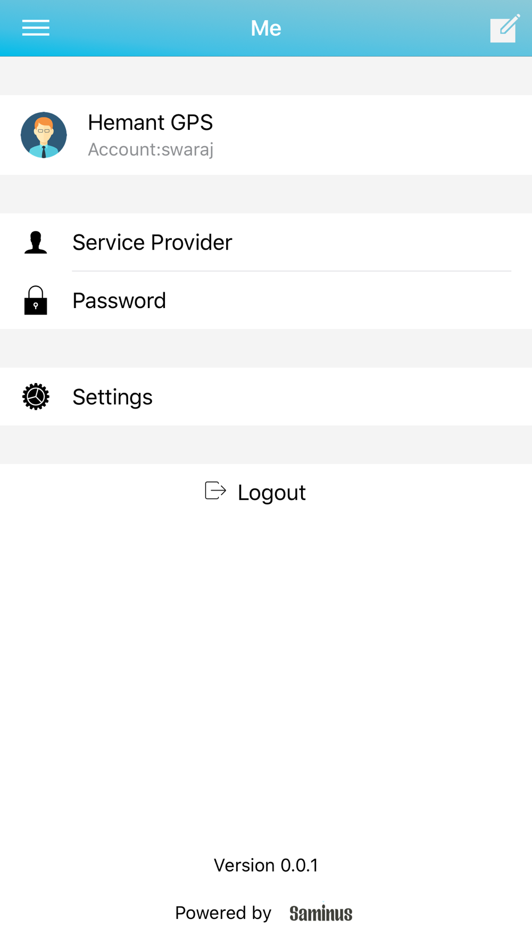
Task: Tap the Password row's empty right side
Action: [x=346, y=300]
